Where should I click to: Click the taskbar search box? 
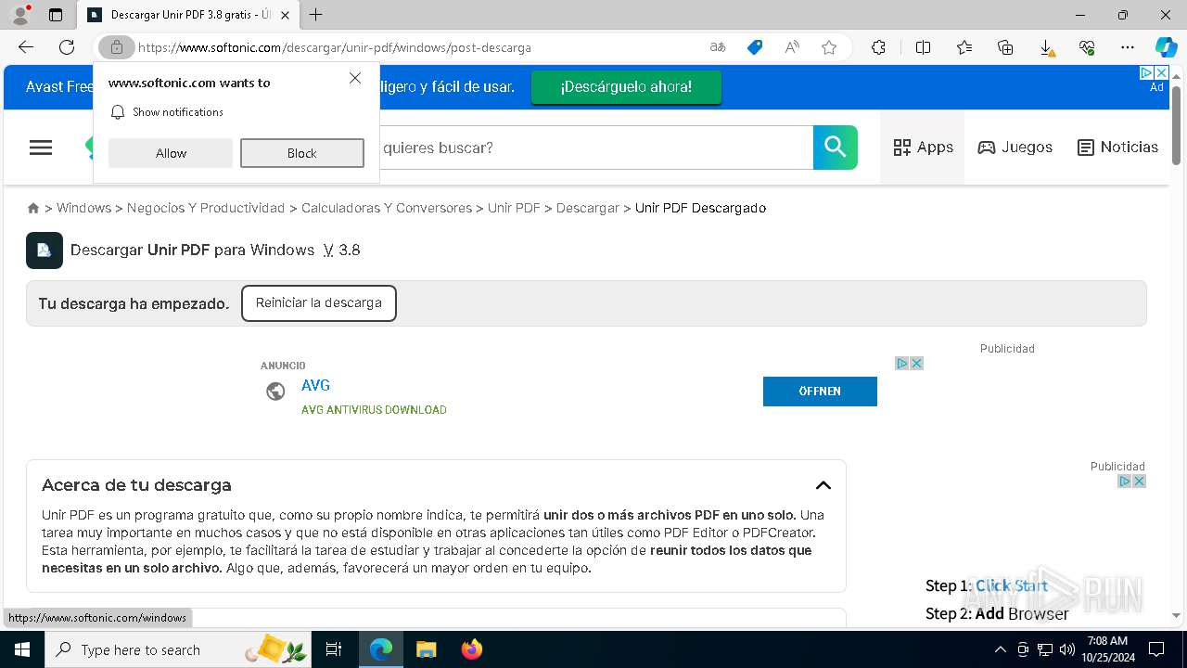point(178,649)
